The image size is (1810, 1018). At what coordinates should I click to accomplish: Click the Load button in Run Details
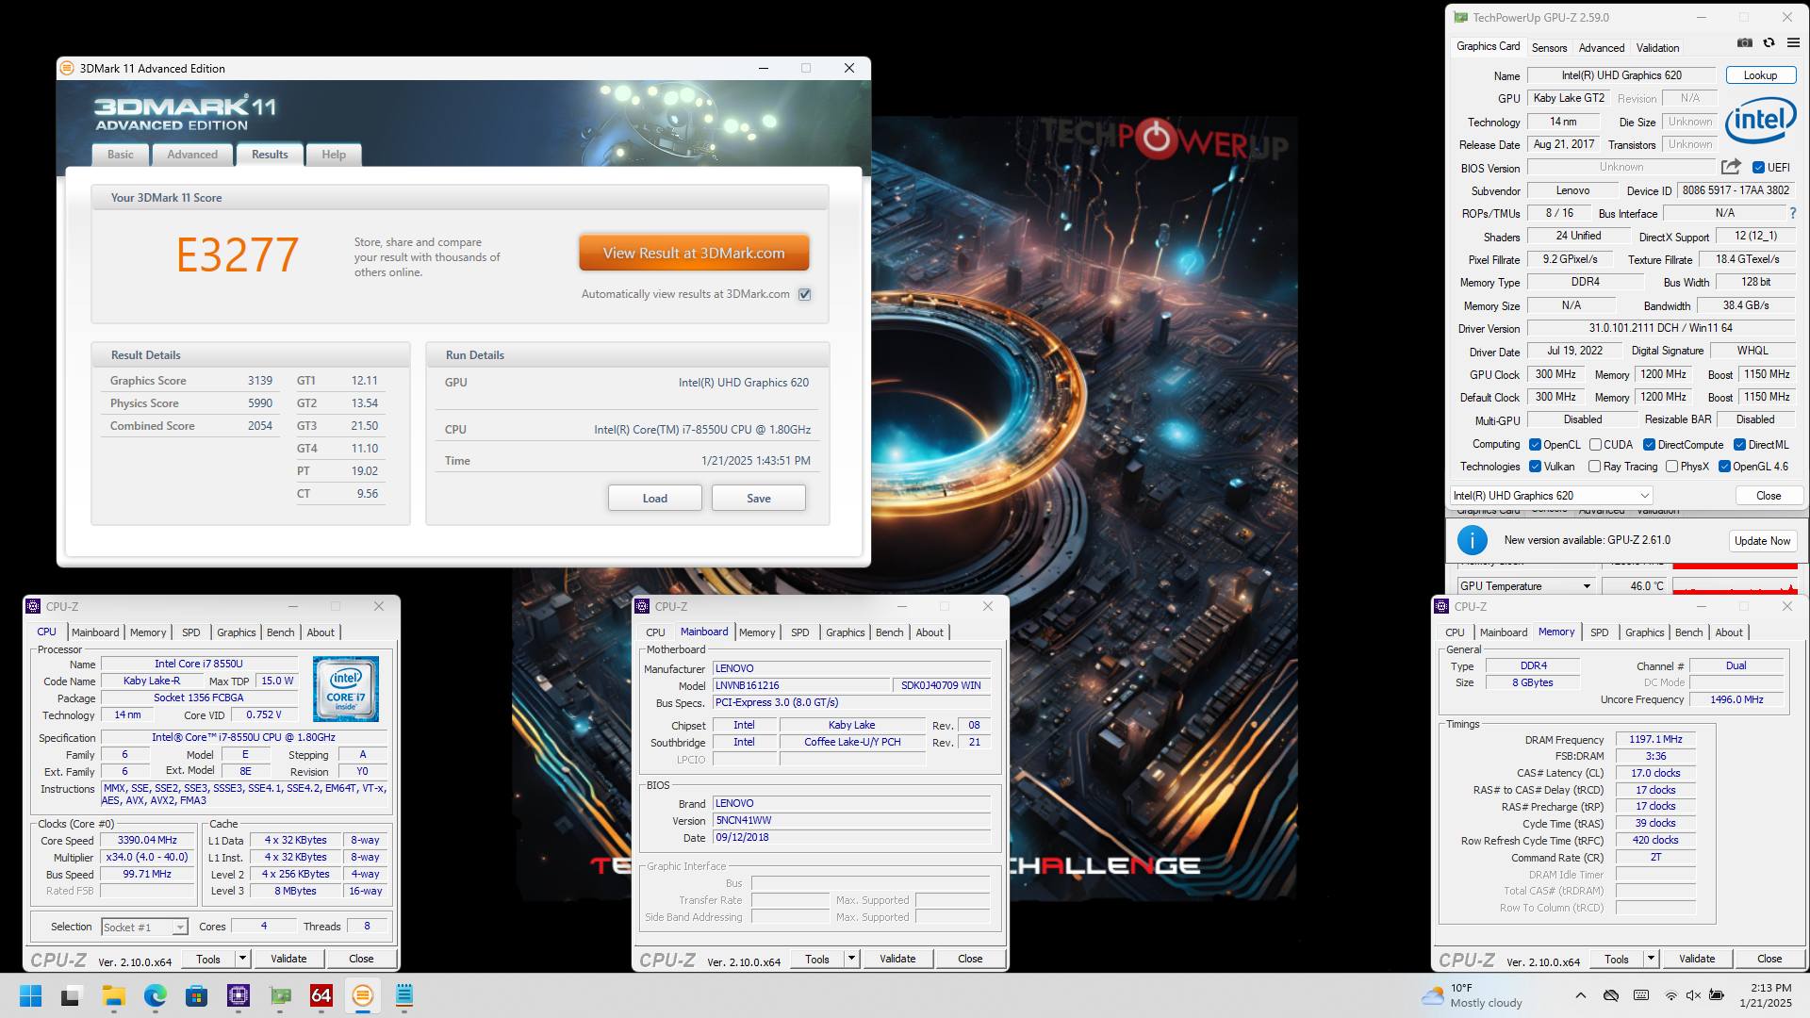(x=655, y=499)
